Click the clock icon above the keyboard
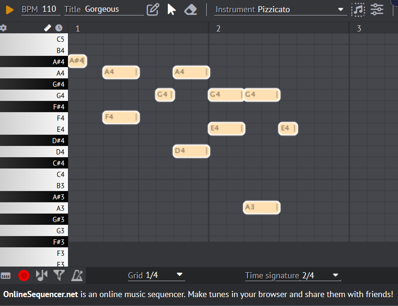Image resolution: width=398 pixels, height=306 pixels. tap(59, 28)
